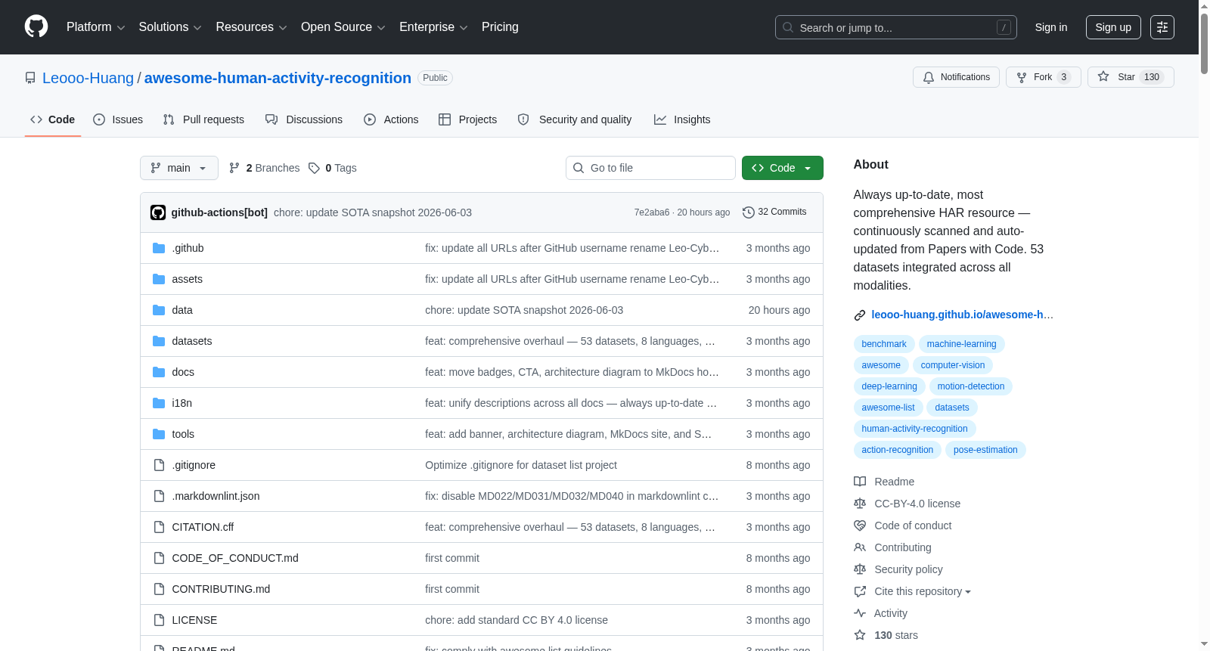This screenshot has height=651, width=1210.
Task: Click the Sign in link
Action: [x=1051, y=27]
